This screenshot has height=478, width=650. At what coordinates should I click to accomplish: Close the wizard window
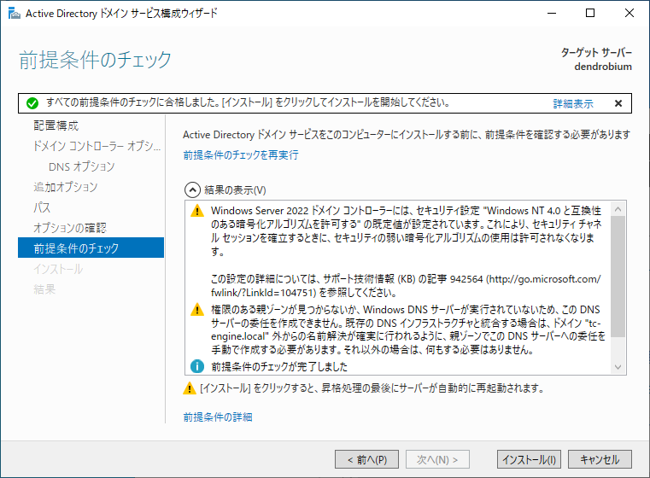click(630, 14)
